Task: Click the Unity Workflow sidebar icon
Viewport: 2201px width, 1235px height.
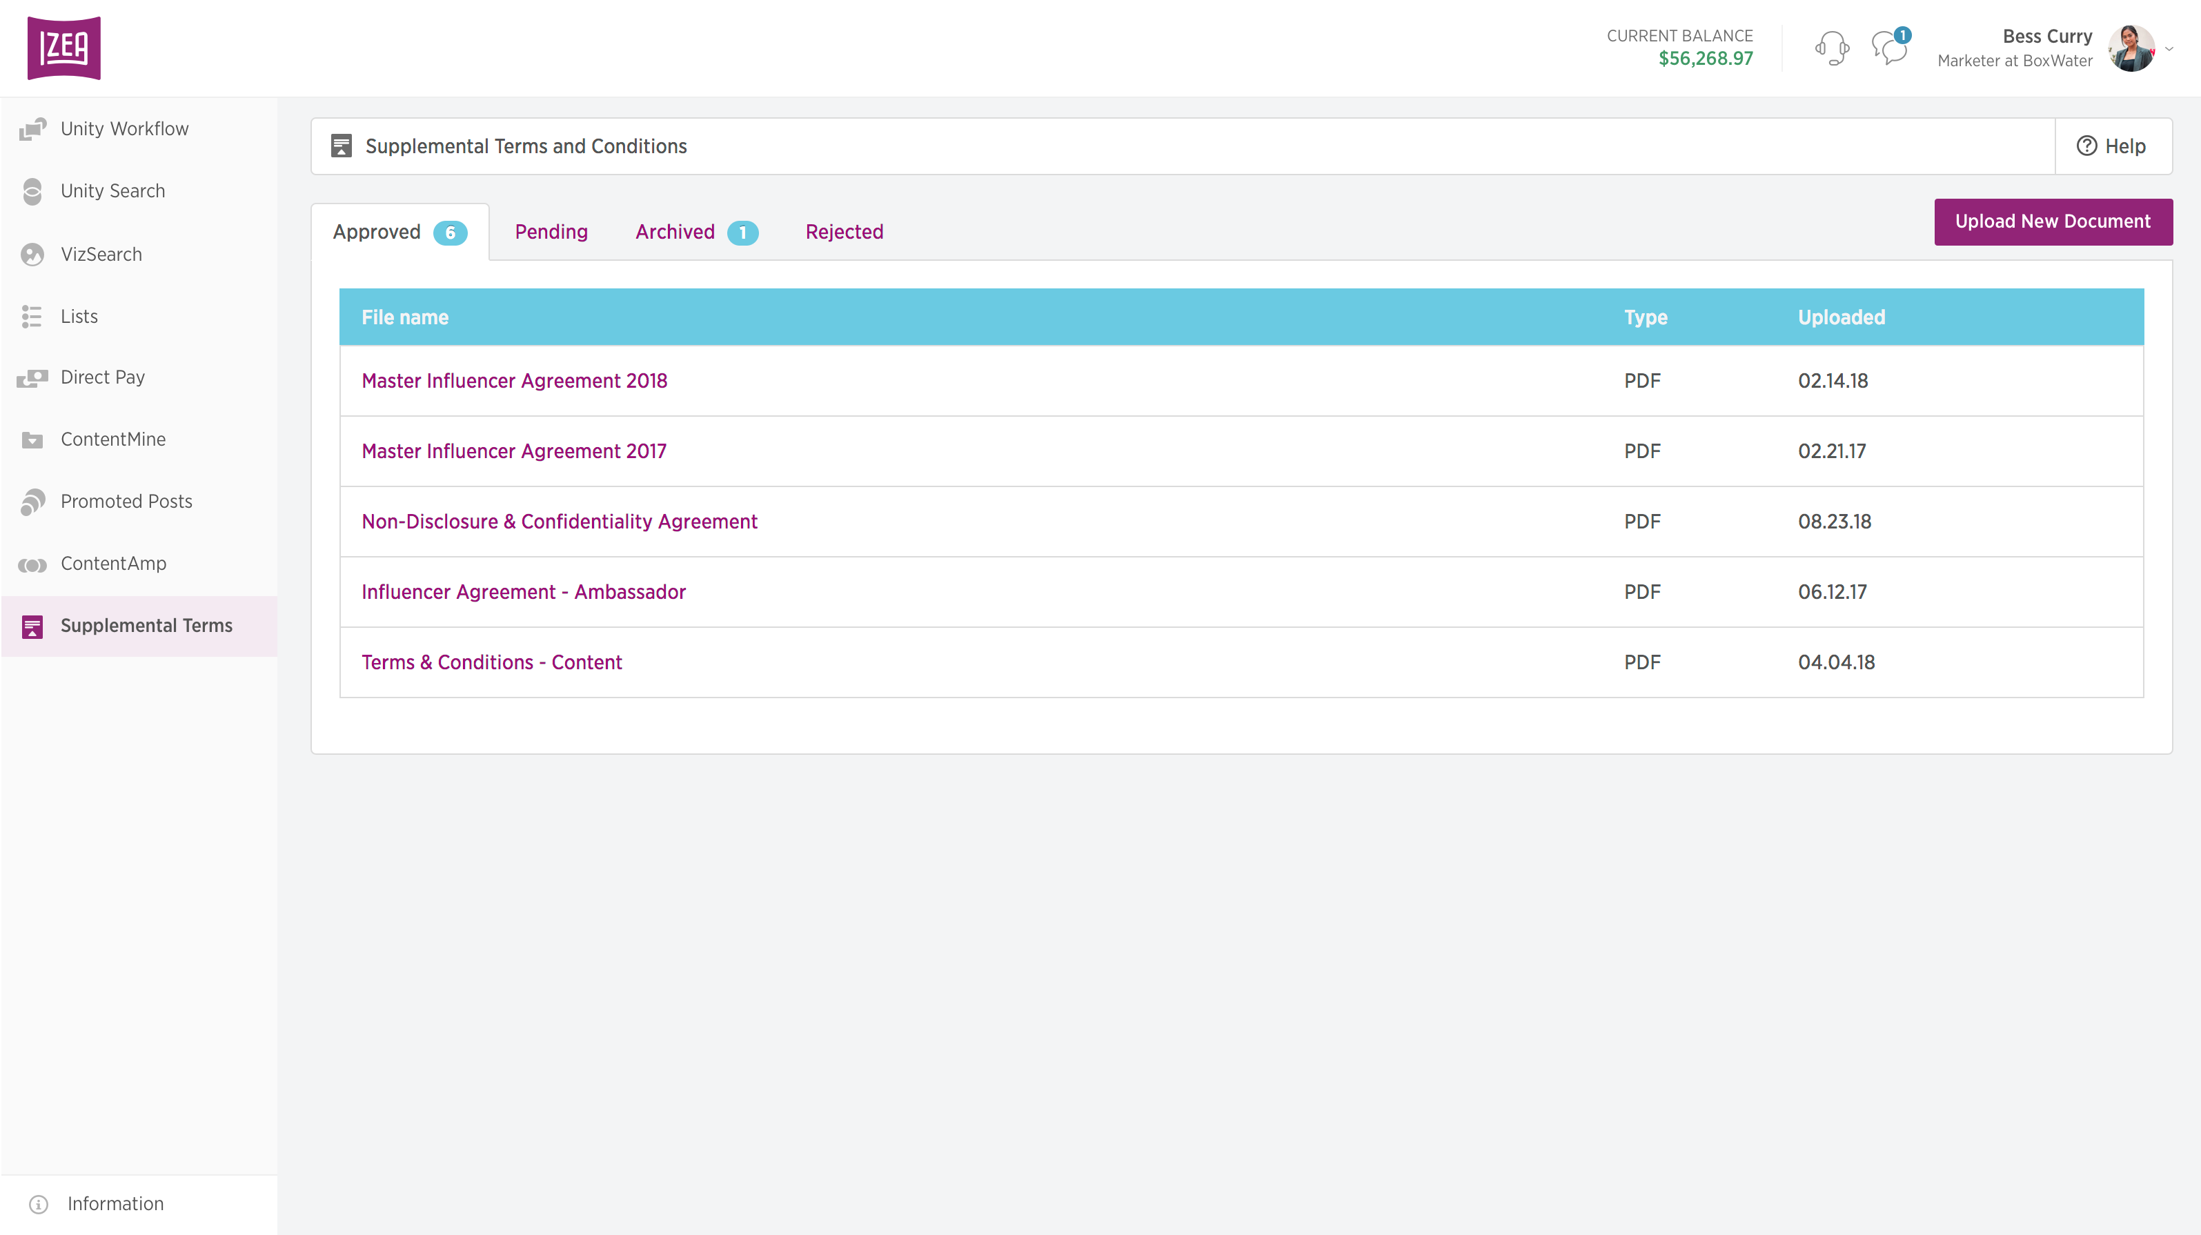Action: [32, 129]
